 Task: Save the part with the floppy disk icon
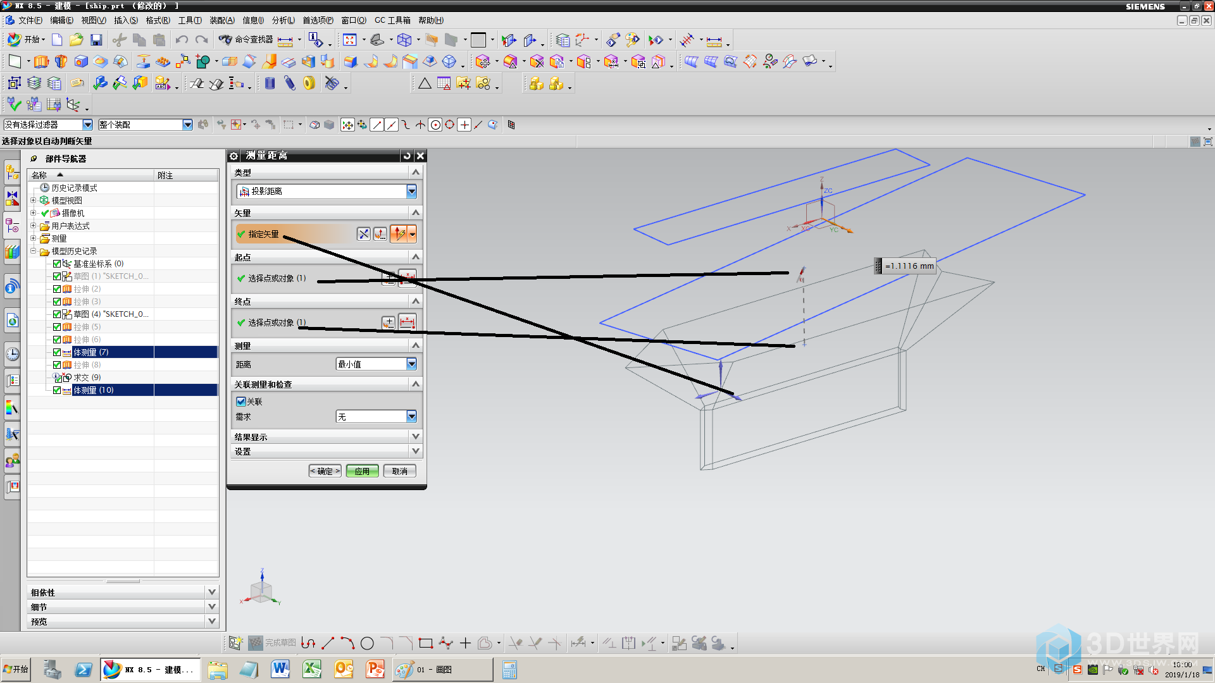tap(96, 40)
